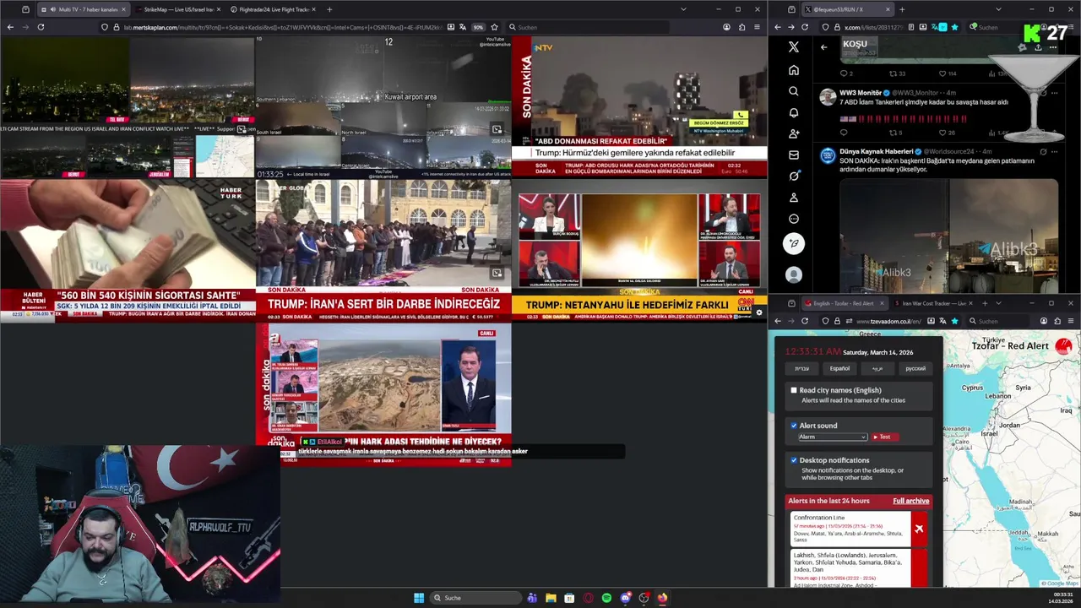Viewport: 1081px width, 608px height.
Task: Reload the Multi TV browser page
Action: [41, 27]
